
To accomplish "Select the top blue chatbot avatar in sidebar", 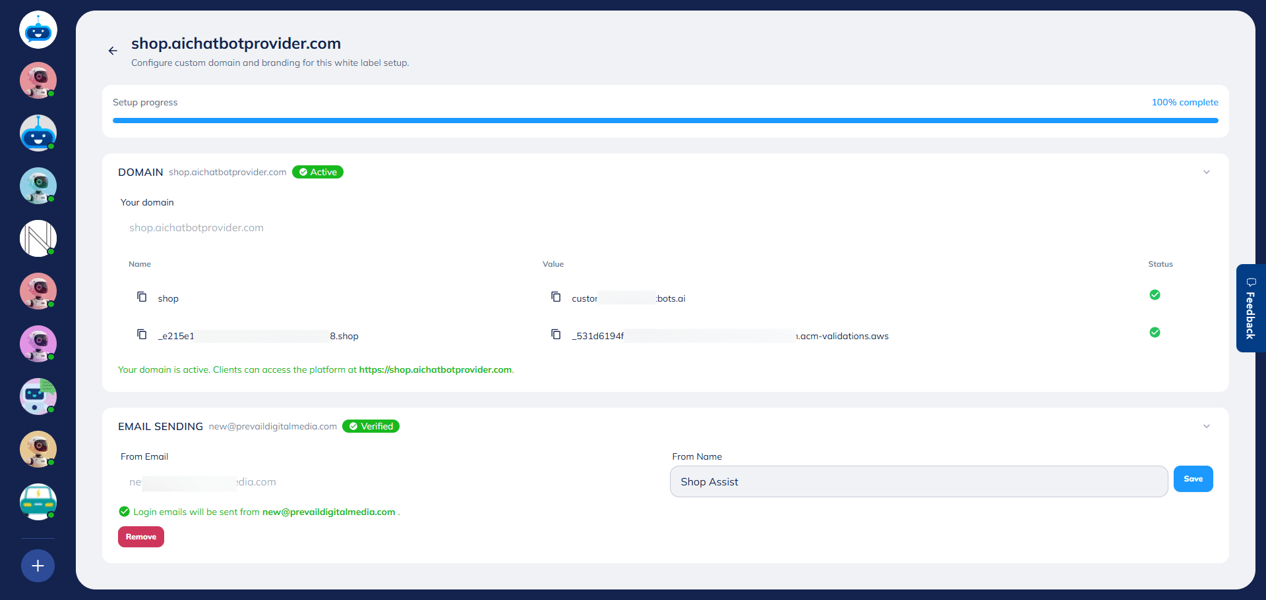I will (38, 29).
